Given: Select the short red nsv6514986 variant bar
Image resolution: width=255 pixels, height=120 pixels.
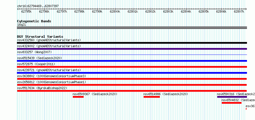Looking at the screenshot, I should 152,97.
